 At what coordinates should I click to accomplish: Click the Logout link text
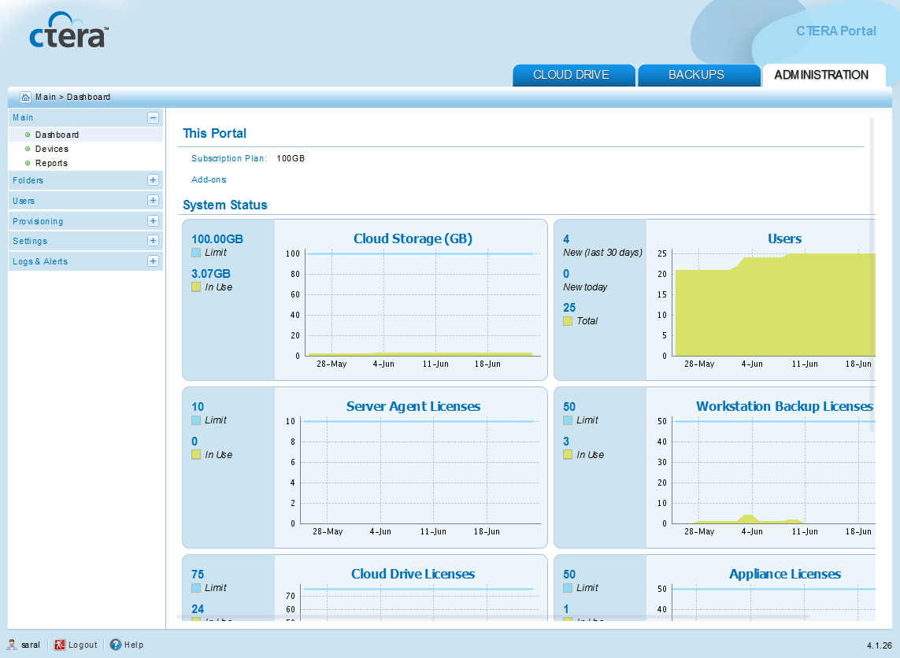tap(83, 645)
